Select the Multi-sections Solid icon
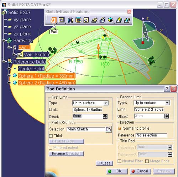Screen dimensions: 178x177 (119, 20)
